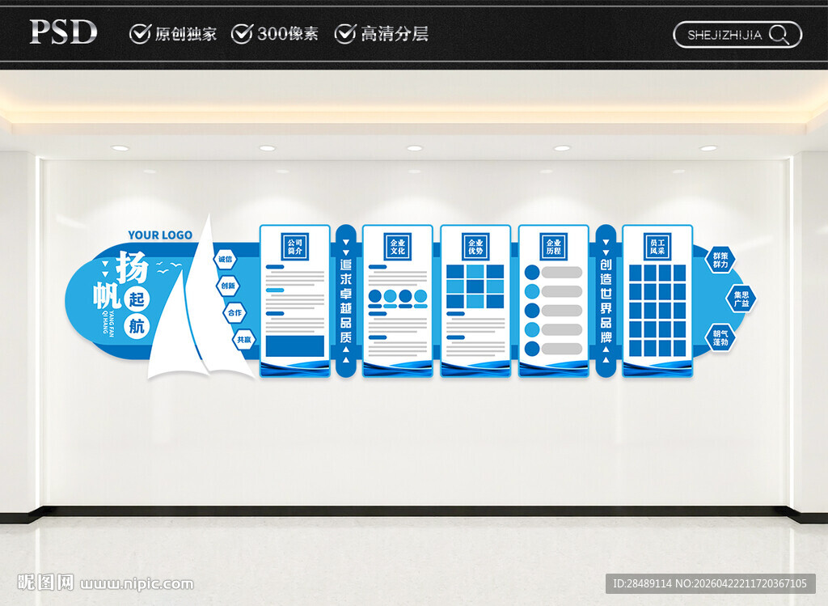828x606 pixels.
Task: Select the 企业优势 title box
Action: click(475, 246)
